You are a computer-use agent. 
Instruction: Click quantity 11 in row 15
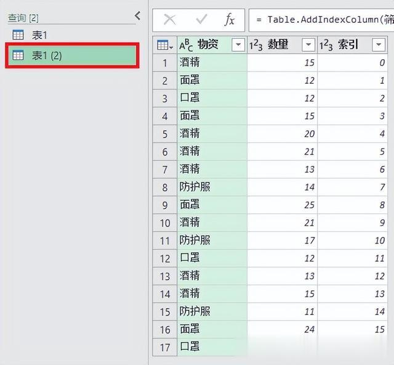click(283, 311)
